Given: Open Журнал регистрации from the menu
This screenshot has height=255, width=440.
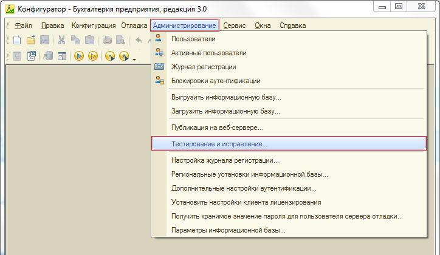Looking at the screenshot, I should [289, 67].
